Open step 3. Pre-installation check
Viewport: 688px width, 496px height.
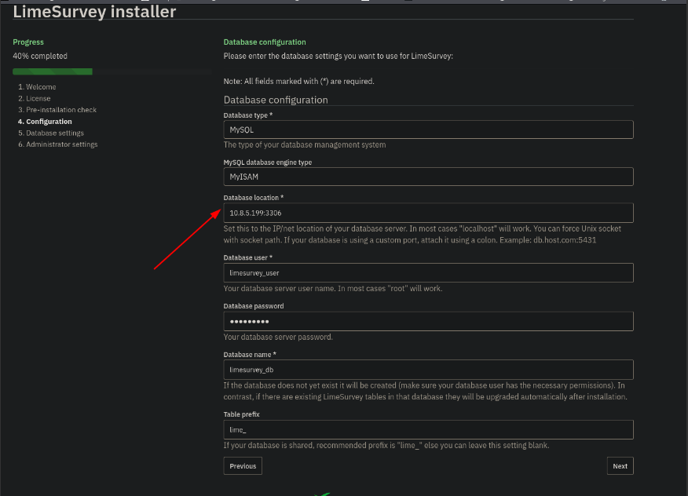coord(57,110)
